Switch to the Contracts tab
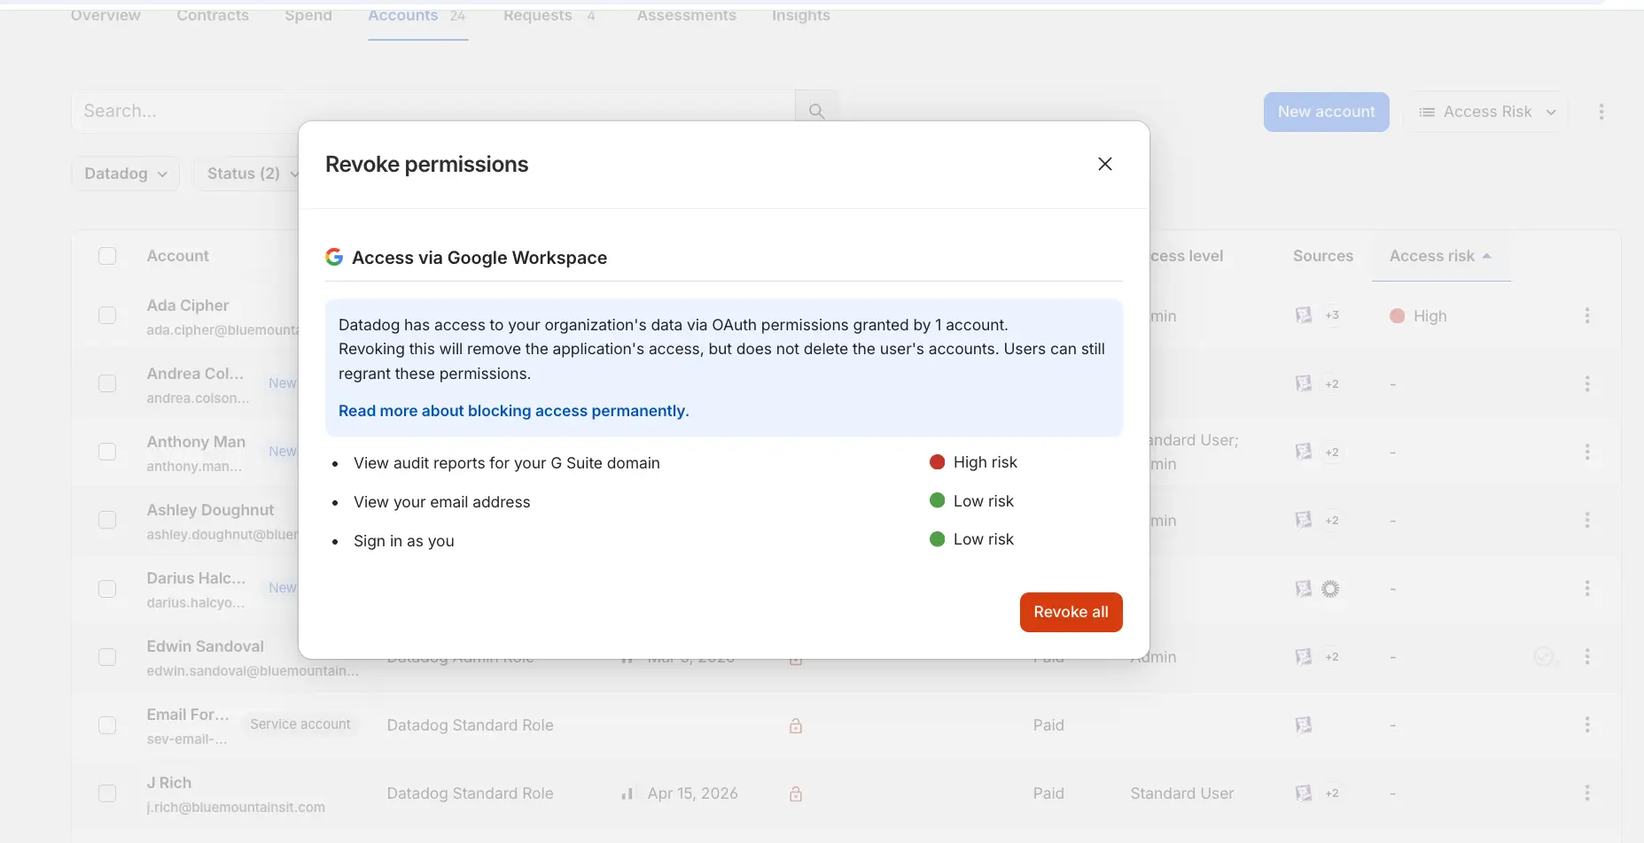Image resolution: width=1644 pixels, height=843 pixels. coord(213,15)
